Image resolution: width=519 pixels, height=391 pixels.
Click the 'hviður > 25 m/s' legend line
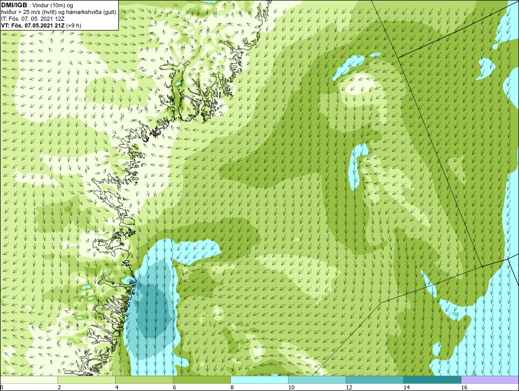point(59,12)
